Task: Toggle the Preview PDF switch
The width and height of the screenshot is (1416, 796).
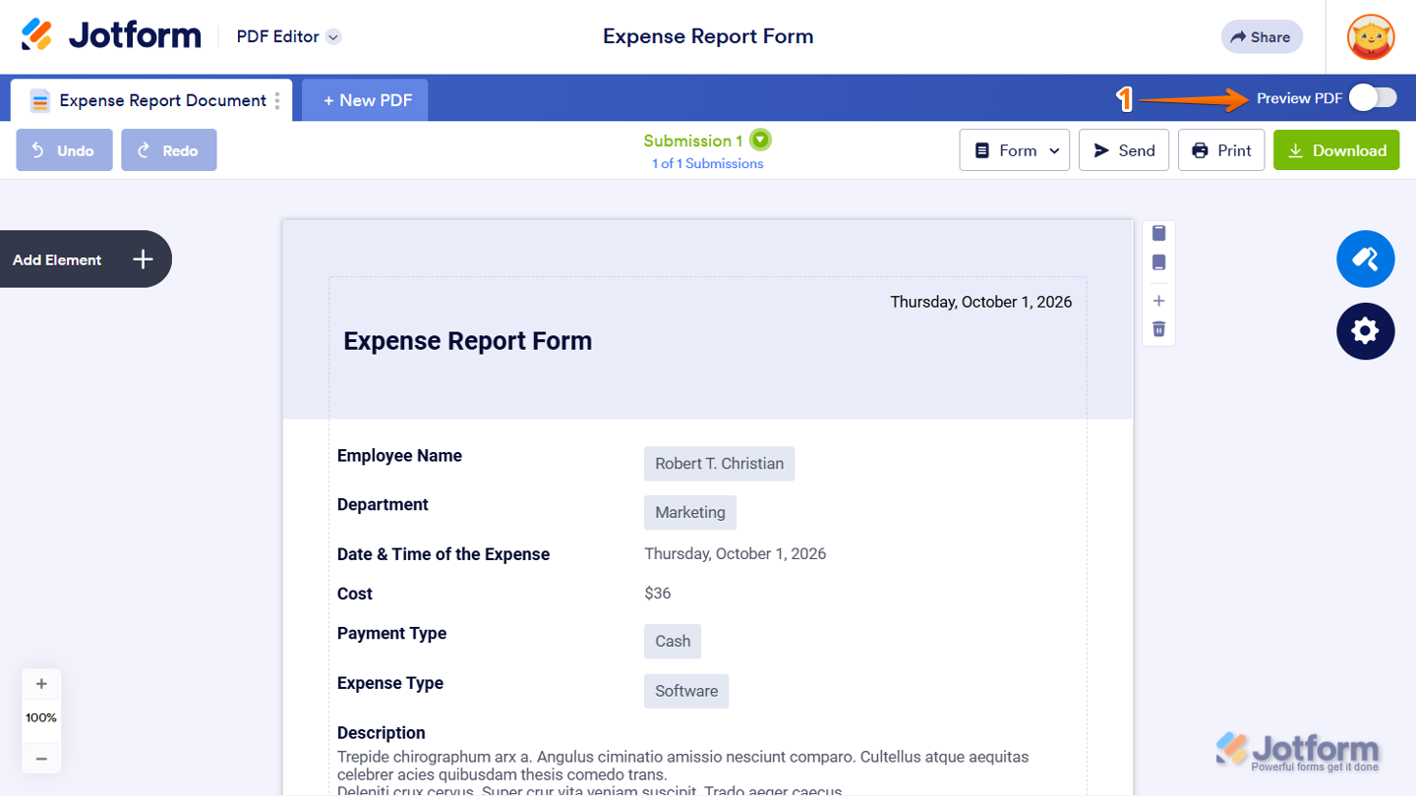Action: pos(1373,97)
